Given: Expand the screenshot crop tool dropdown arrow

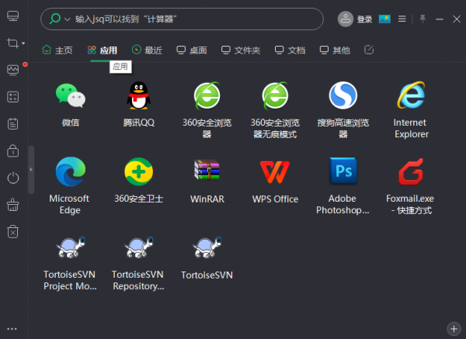Looking at the screenshot, I should [23, 43].
